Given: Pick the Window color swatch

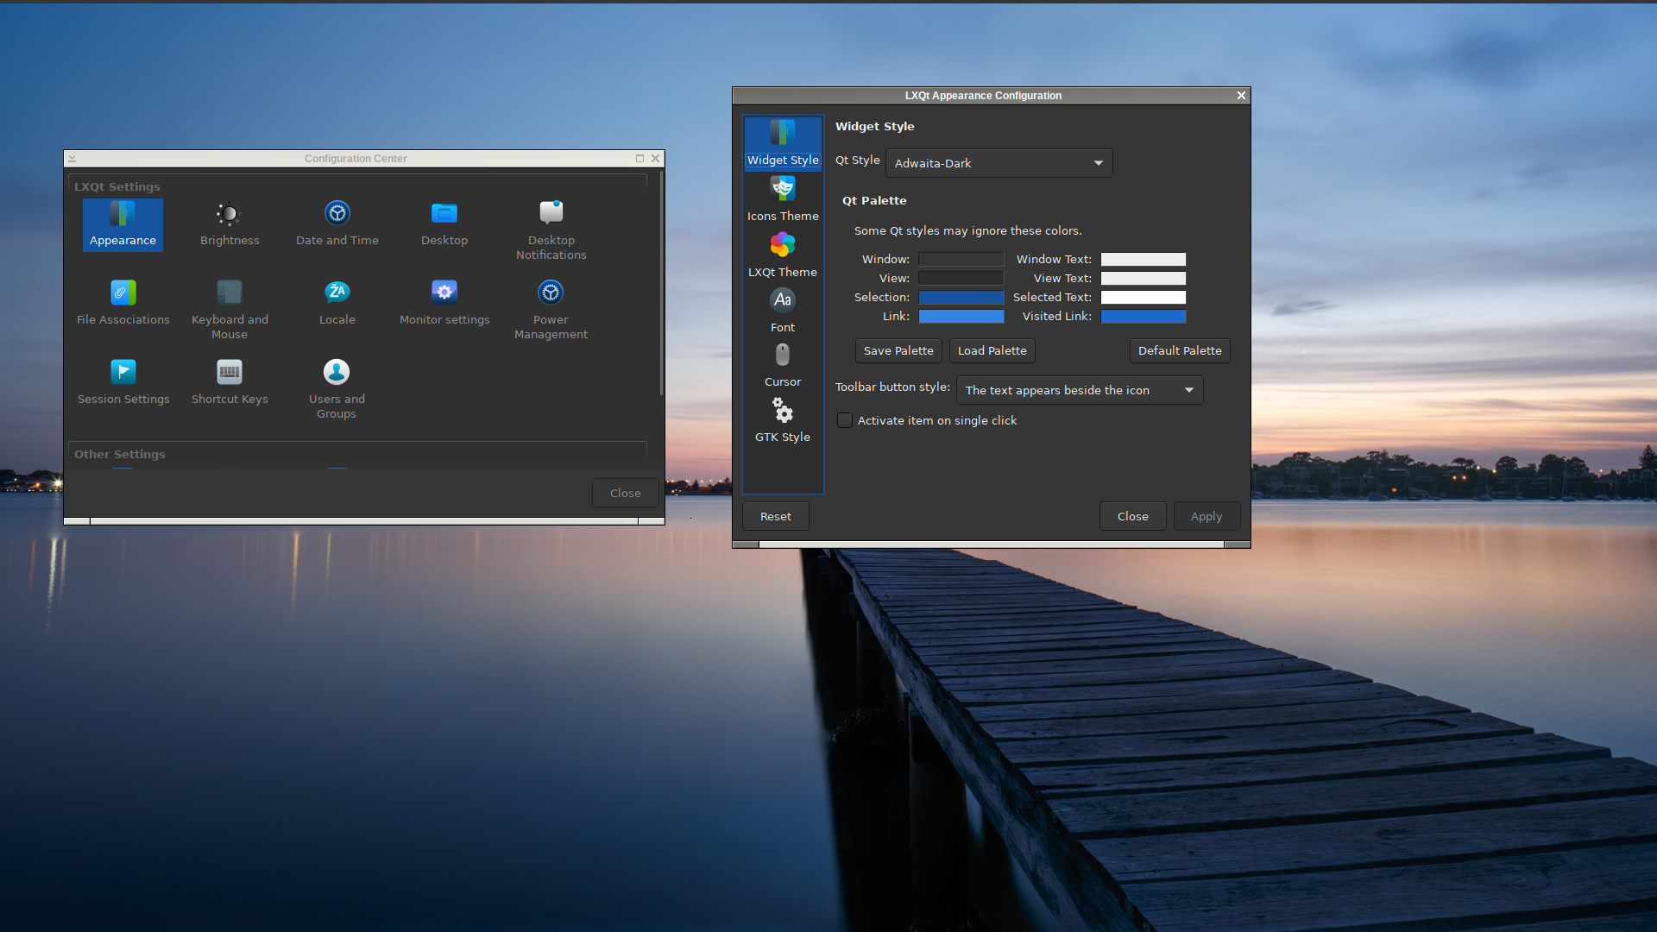Looking at the screenshot, I should click(961, 259).
